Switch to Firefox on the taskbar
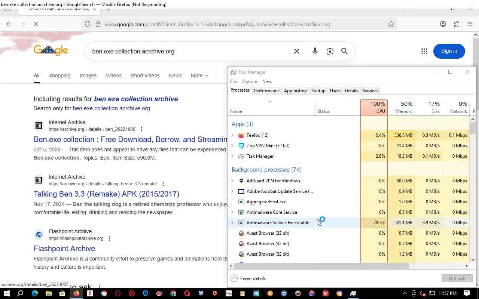The image size is (479, 299). [76, 293]
